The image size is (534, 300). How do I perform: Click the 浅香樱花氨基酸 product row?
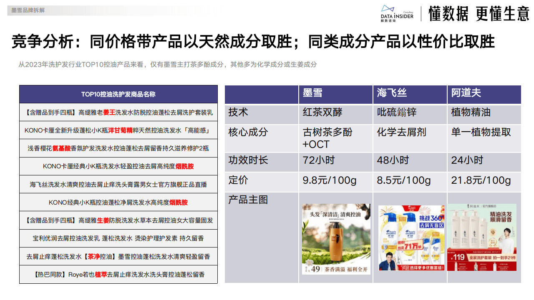click(118, 148)
